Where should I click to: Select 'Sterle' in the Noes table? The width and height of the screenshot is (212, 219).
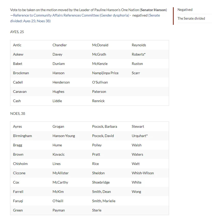tap(97, 210)
